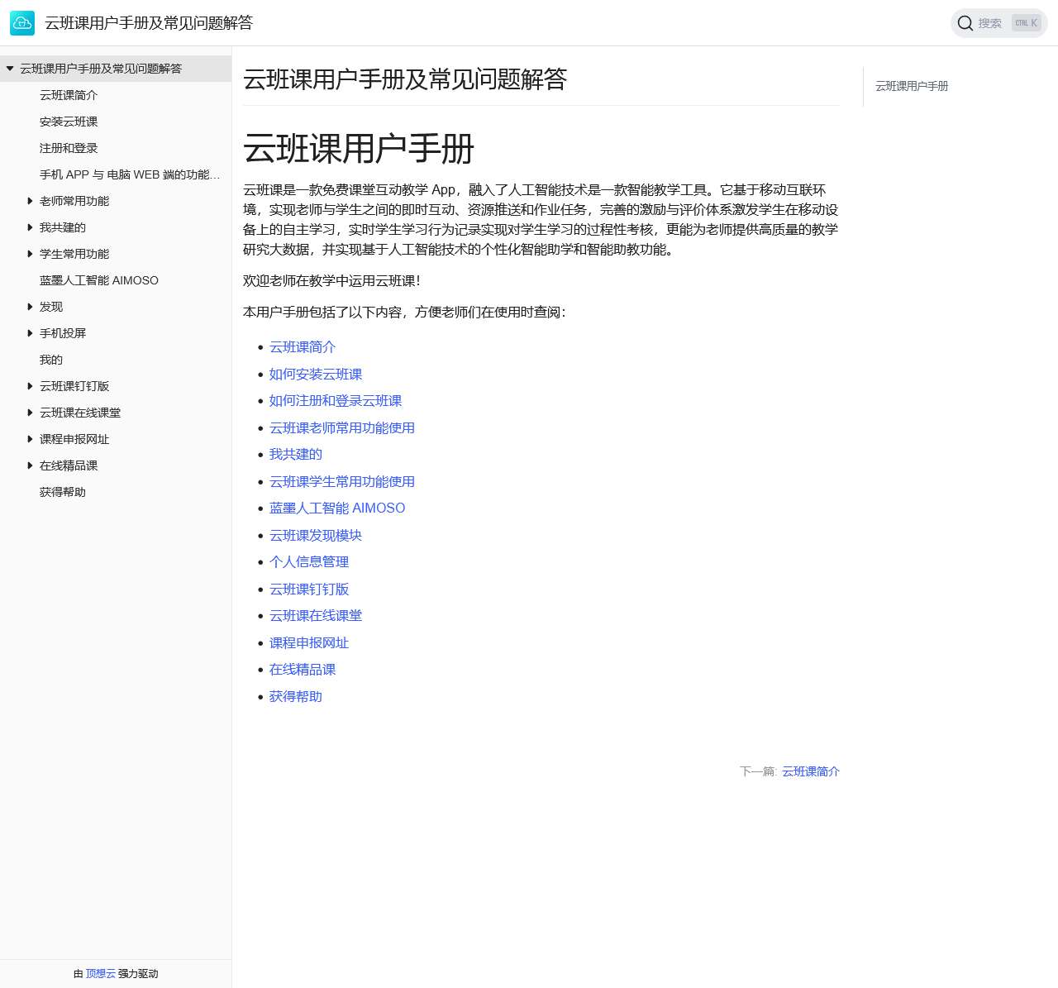Go to next article 云班课简介 link
The height and width of the screenshot is (988, 1058).
click(810, 771)
